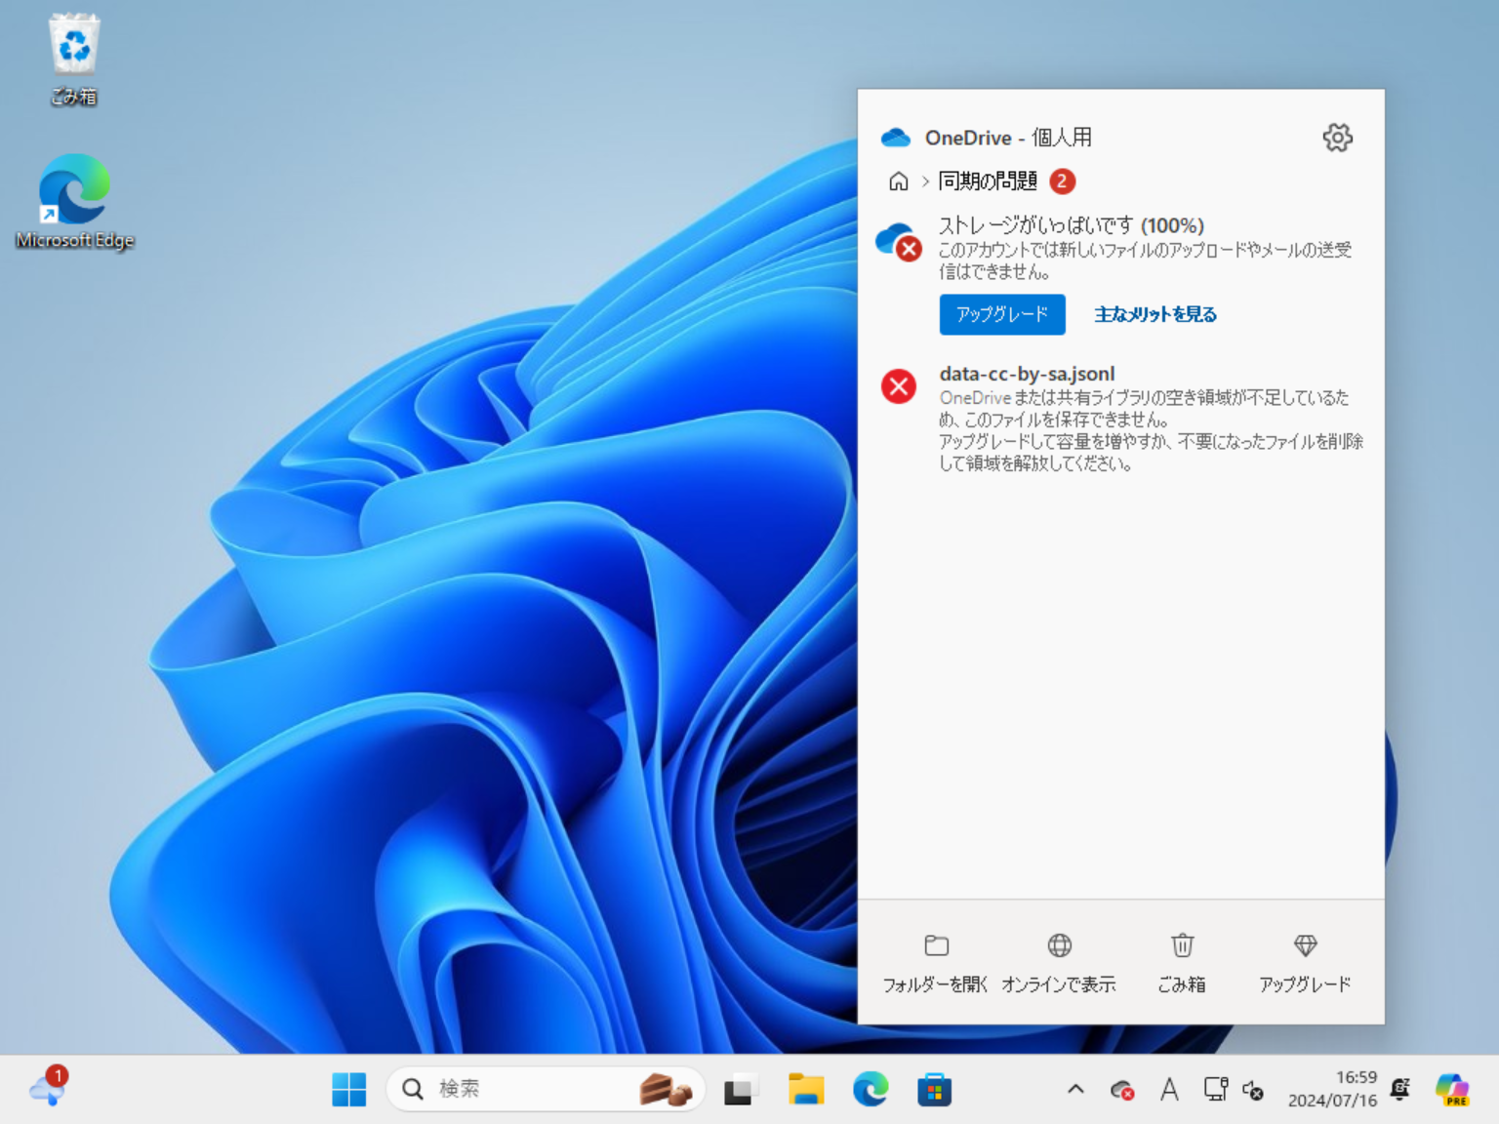Open the OneDrive settings gear
The image size is (1499, 1124).
pos(1337,138)
